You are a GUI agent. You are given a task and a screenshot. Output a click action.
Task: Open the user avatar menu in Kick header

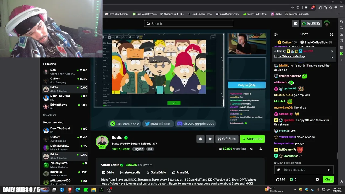(327, 23)
